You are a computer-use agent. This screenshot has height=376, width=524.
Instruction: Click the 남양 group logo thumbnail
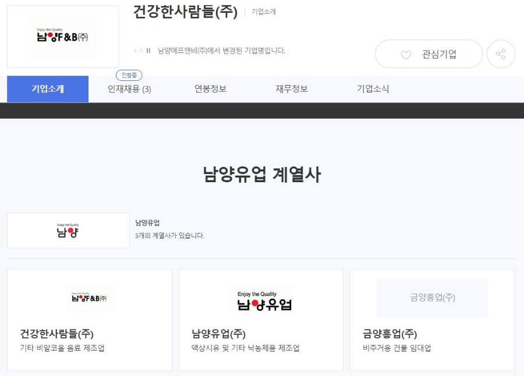[x=68, y=230]
